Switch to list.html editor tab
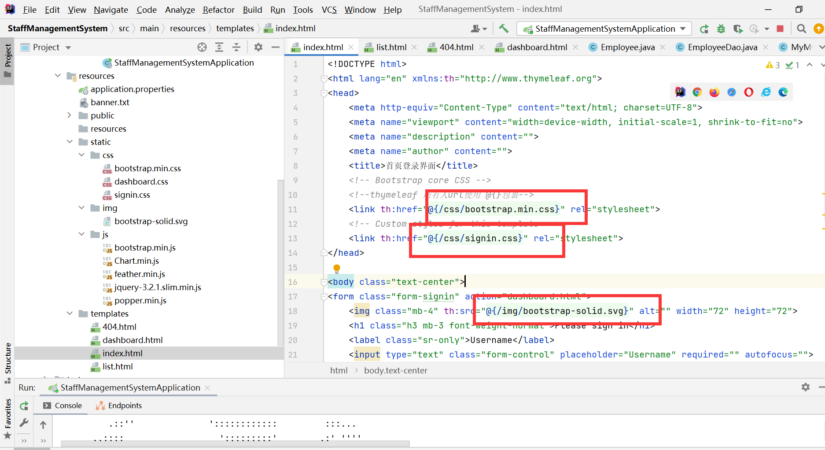Viewport: 825px width, 450px height. pos(391,47)
